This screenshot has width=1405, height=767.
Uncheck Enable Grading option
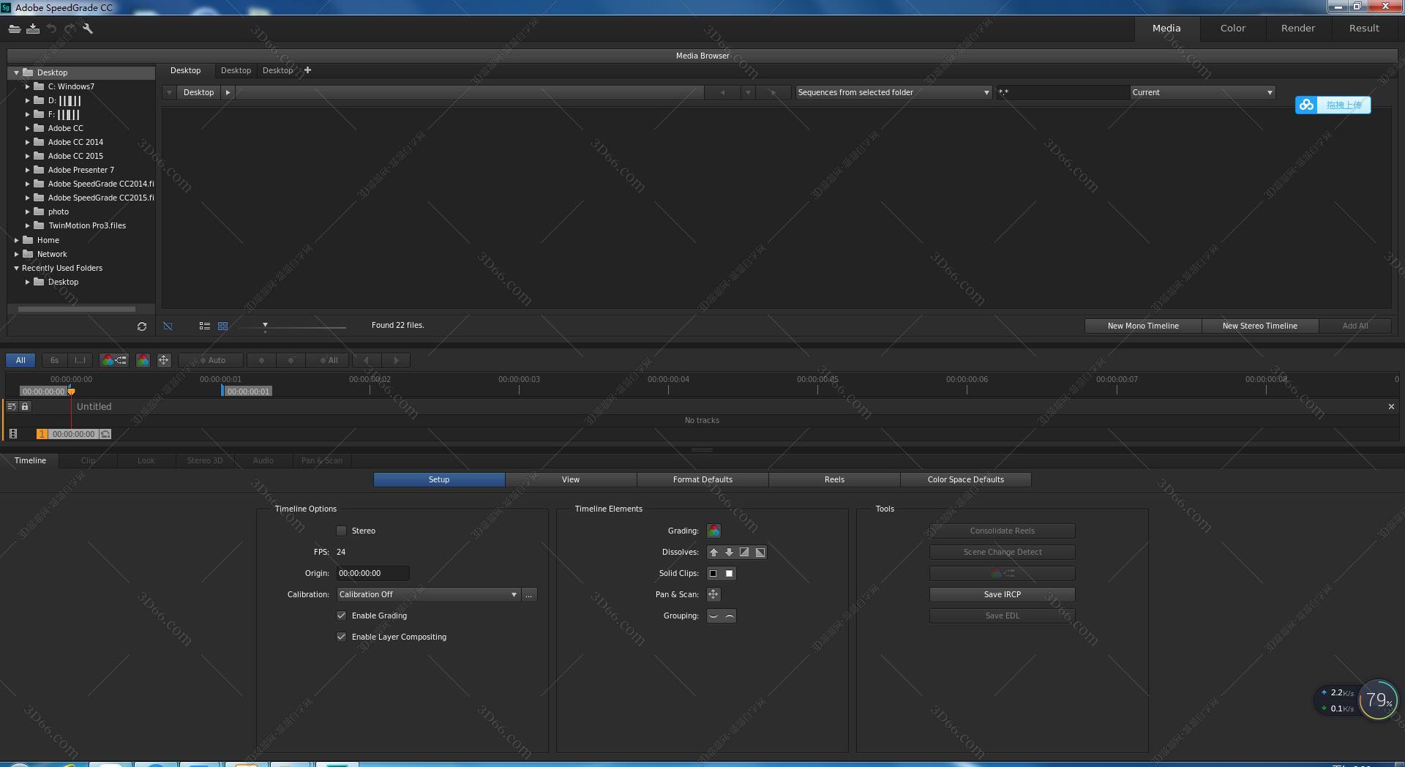[341, 616]
